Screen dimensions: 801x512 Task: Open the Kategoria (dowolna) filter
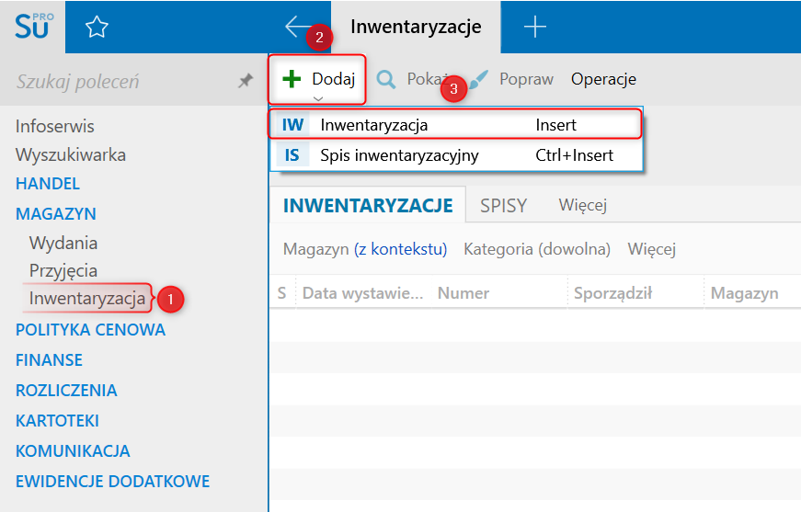click(536, 249)
